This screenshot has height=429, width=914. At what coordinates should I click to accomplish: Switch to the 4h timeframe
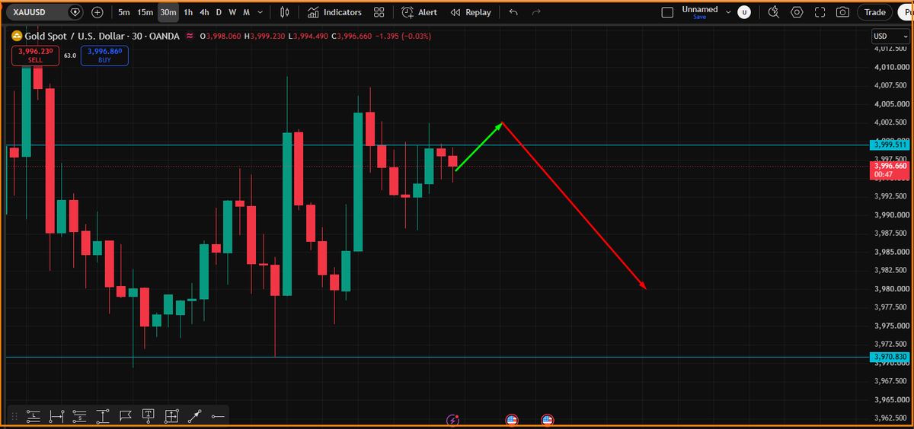coord(204,12)
